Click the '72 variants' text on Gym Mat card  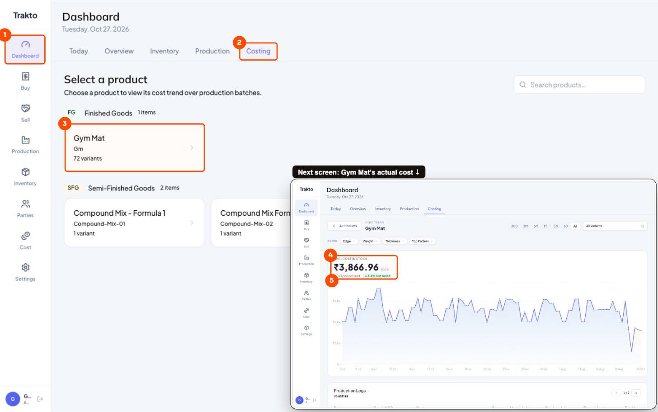pos(88,158)
